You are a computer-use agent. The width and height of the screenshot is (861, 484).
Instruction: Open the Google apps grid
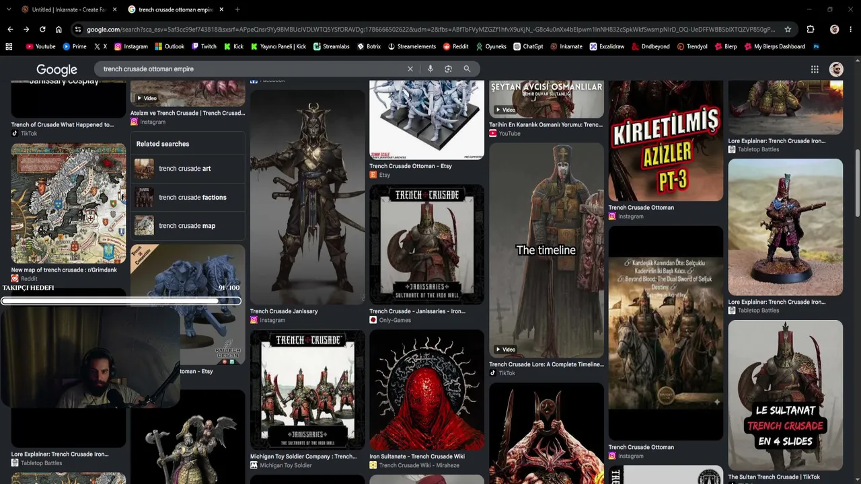point(815,69)
